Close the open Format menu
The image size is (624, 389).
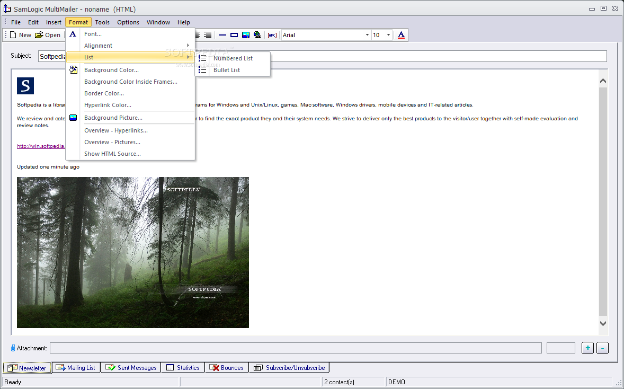point(78,22)
